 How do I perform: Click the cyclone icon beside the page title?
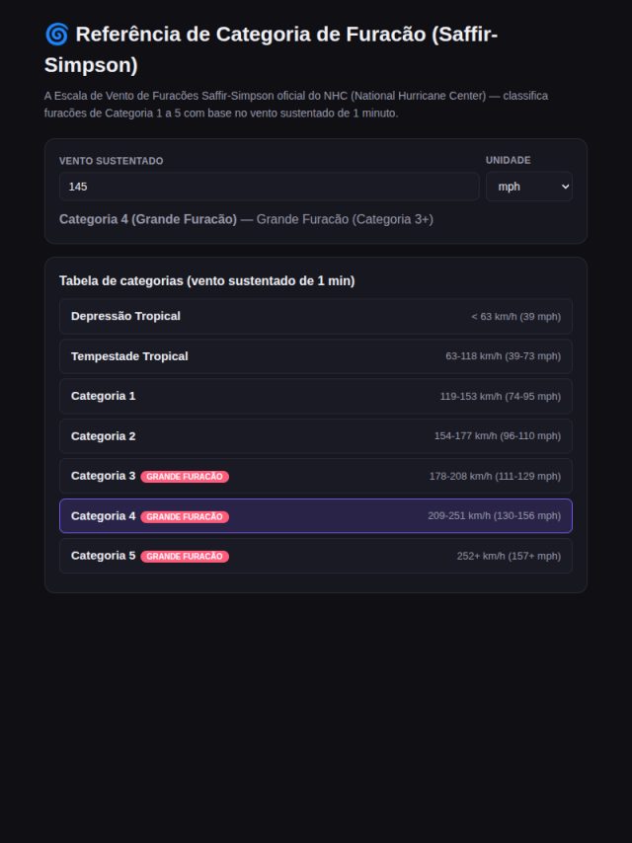pyautogui.click(x=56, y=35)
